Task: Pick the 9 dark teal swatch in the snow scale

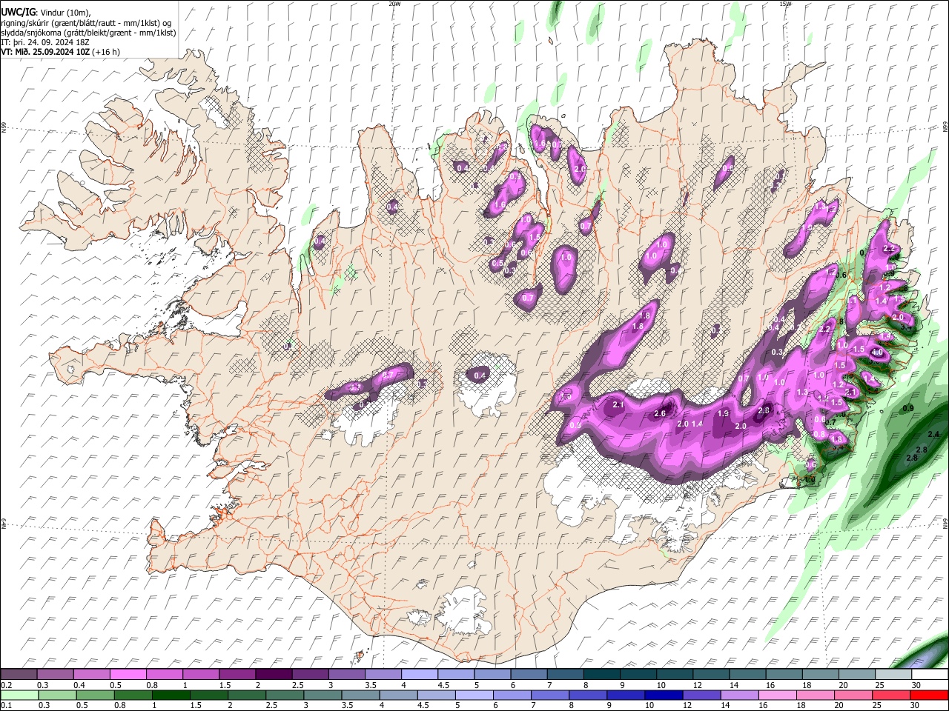Action: point(638,674)
